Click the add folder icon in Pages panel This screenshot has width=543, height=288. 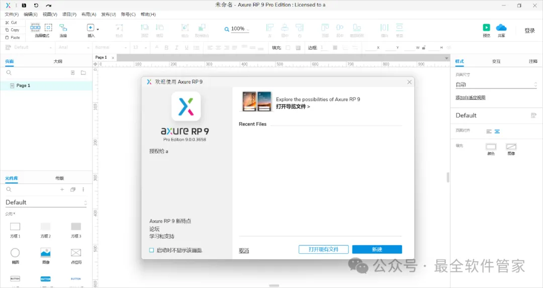(83, 73)
